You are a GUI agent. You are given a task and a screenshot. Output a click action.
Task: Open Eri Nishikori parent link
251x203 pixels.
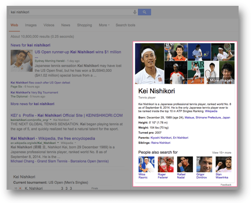pos(181,138)
